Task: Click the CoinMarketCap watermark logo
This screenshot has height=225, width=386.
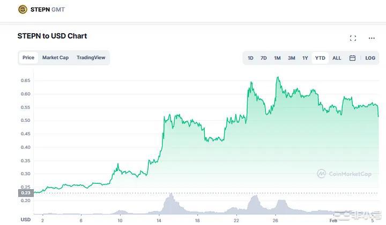Action: coord(345,174)
